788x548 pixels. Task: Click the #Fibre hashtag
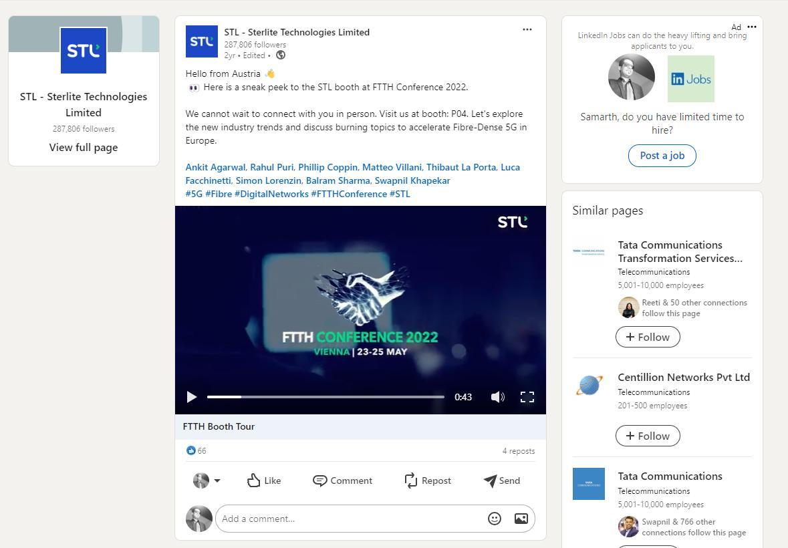(x=219, y=194)
